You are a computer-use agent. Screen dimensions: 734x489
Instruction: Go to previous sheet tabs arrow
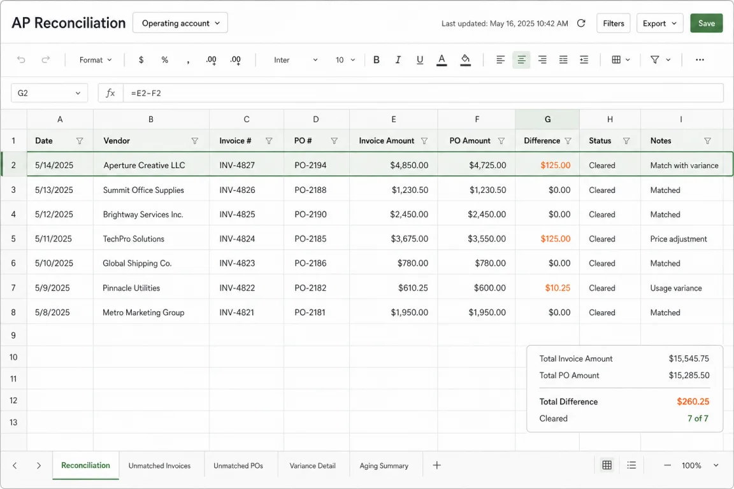click(15, 465)
